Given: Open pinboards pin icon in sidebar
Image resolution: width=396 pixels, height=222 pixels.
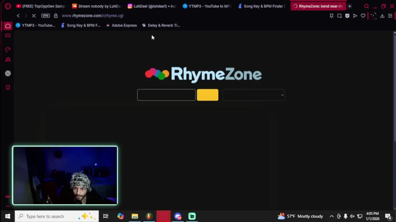Looking at the screenshot, I should [8, 88].
